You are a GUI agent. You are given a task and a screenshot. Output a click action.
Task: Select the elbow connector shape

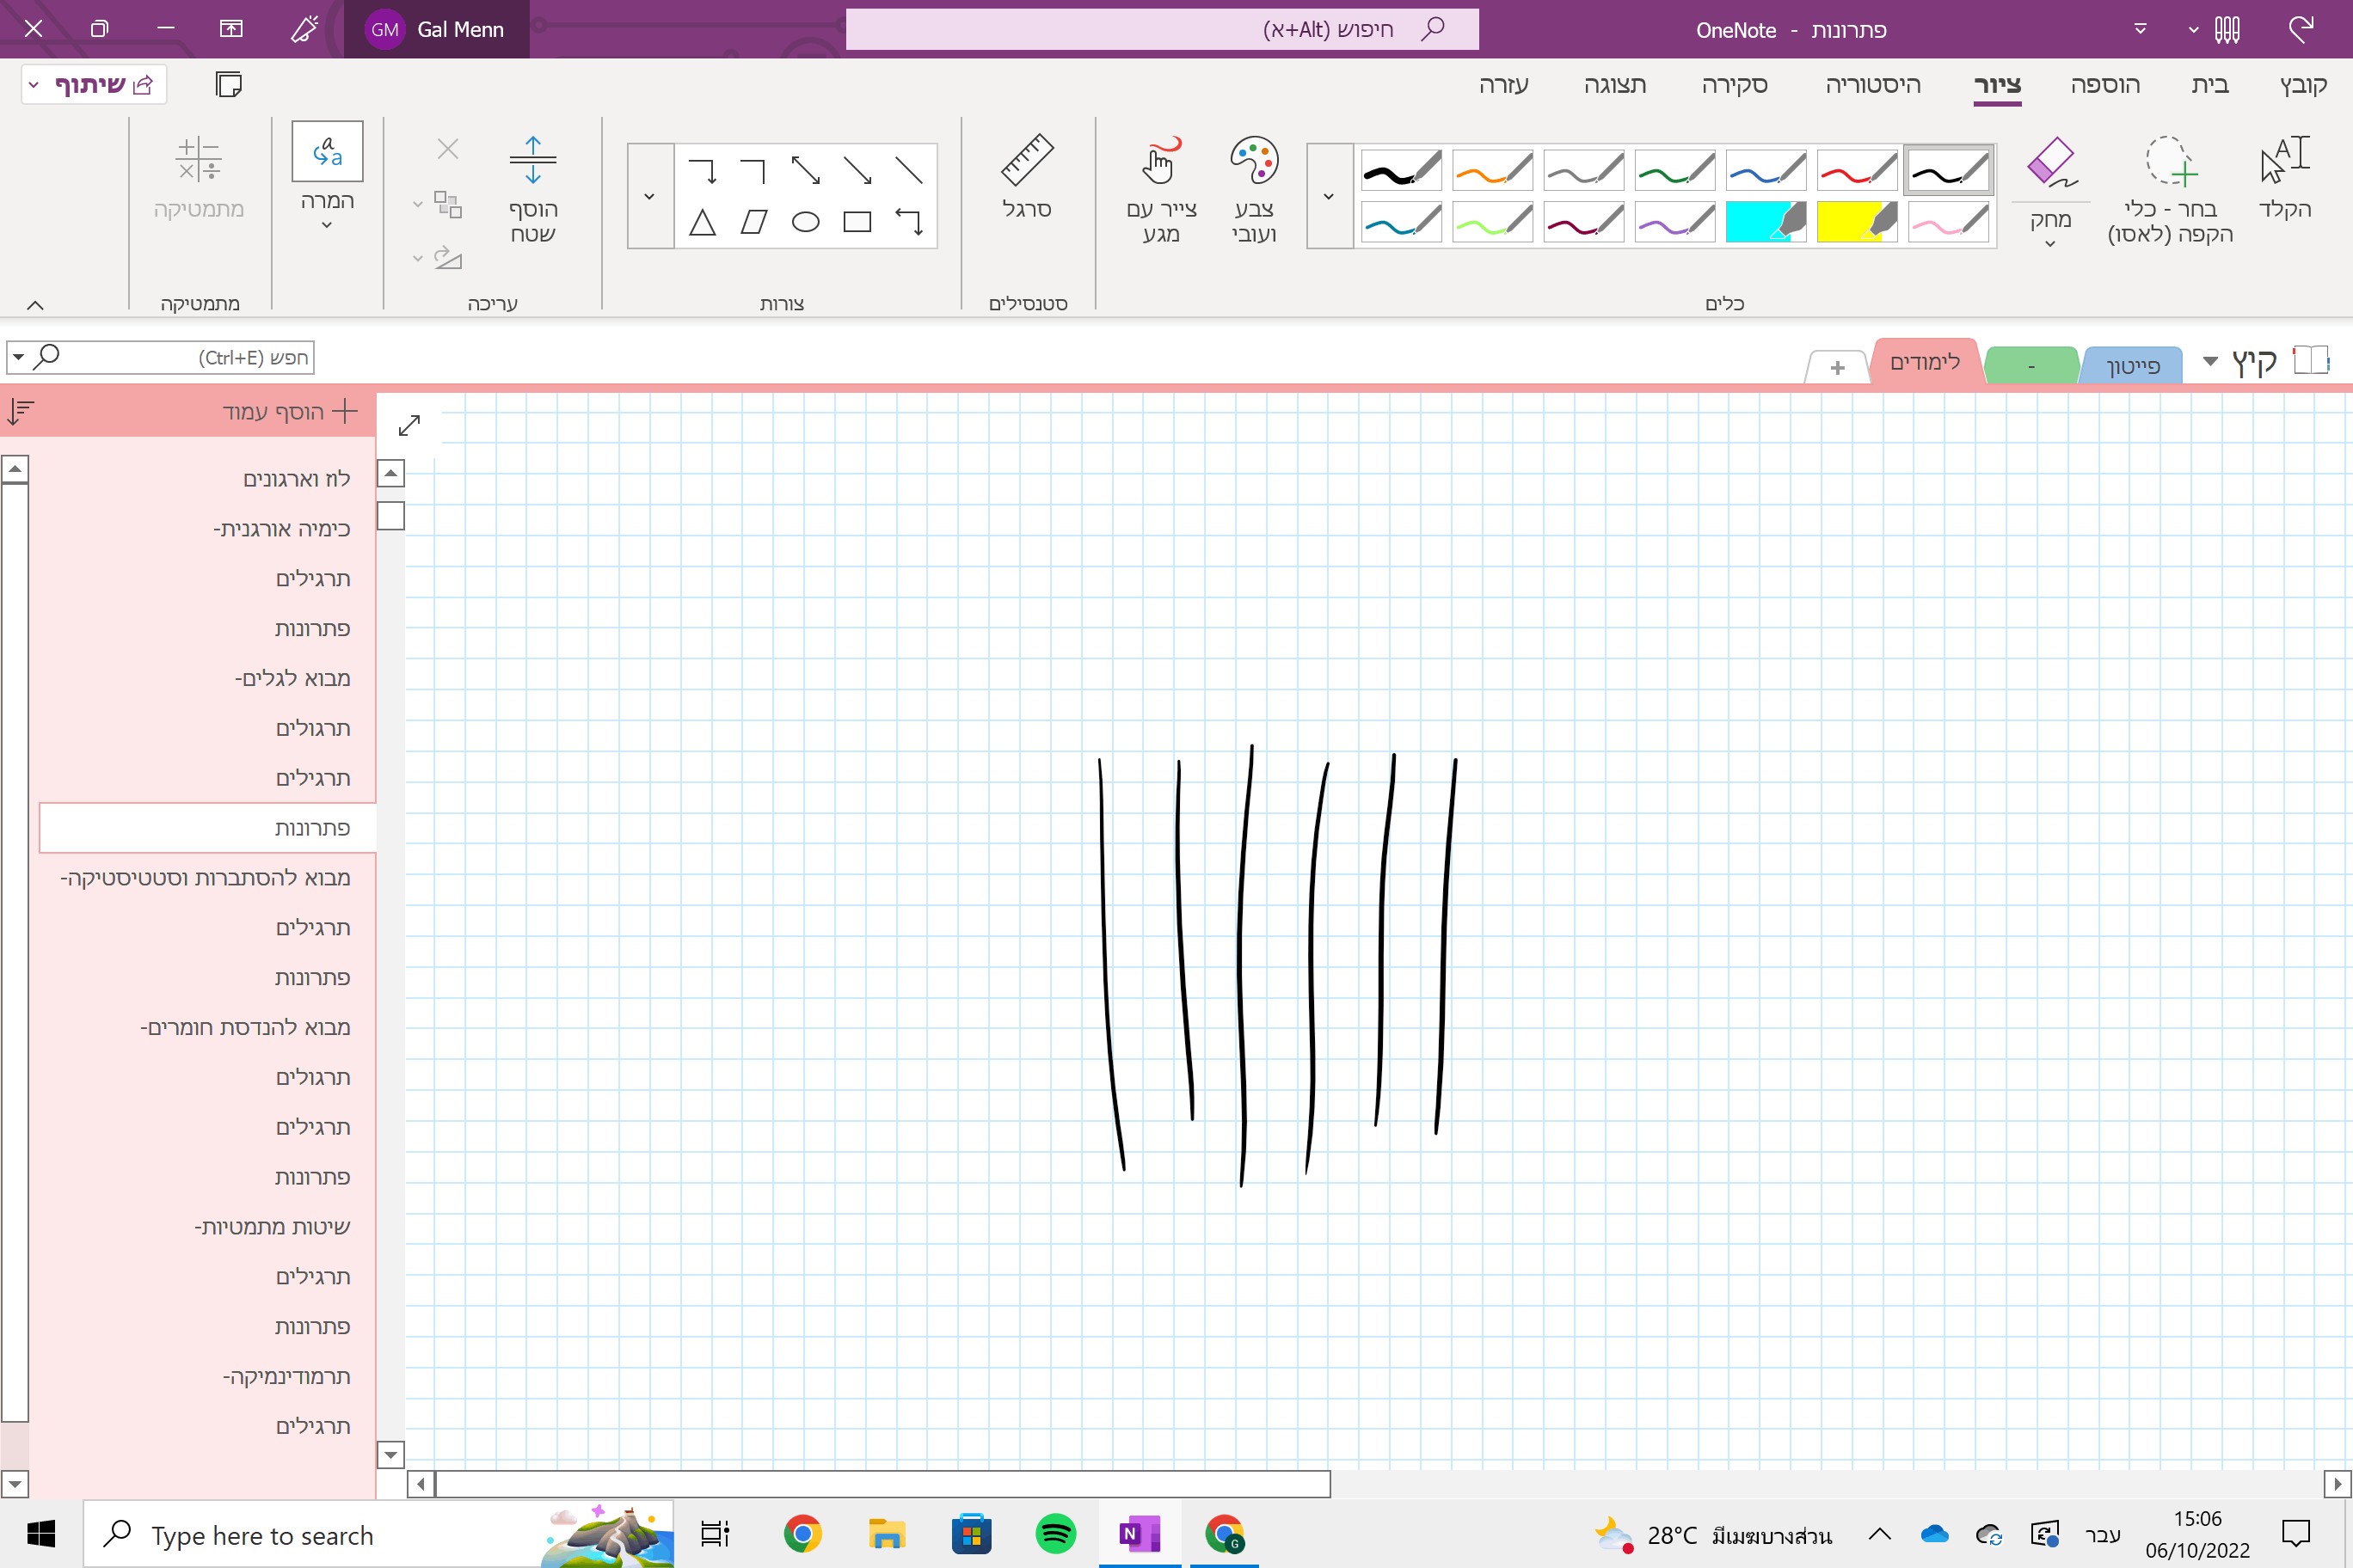pos(753,170)
